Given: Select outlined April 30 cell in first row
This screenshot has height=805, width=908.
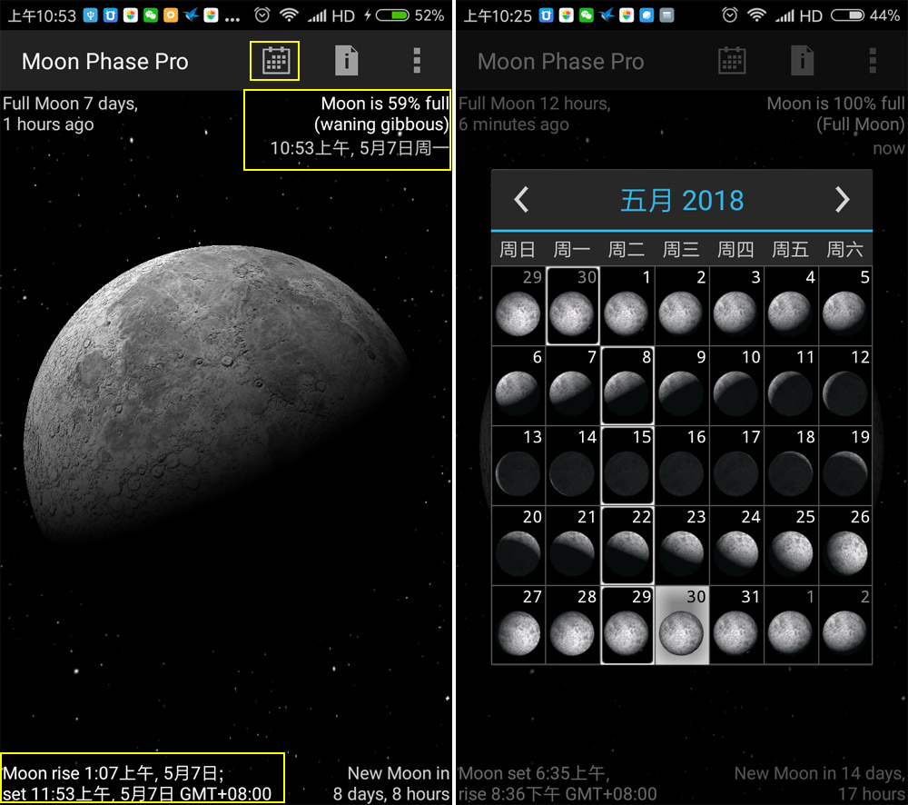Looking at the screenshot, I should (573, 306).
